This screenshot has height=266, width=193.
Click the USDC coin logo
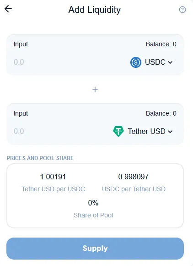[x=136, y=62]
